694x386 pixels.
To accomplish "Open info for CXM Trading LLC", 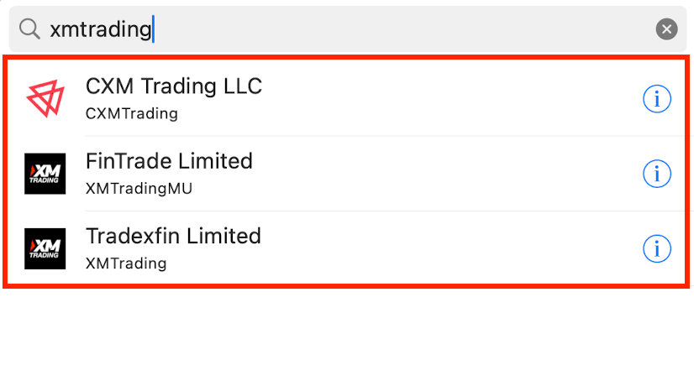I will click(657, 99).
